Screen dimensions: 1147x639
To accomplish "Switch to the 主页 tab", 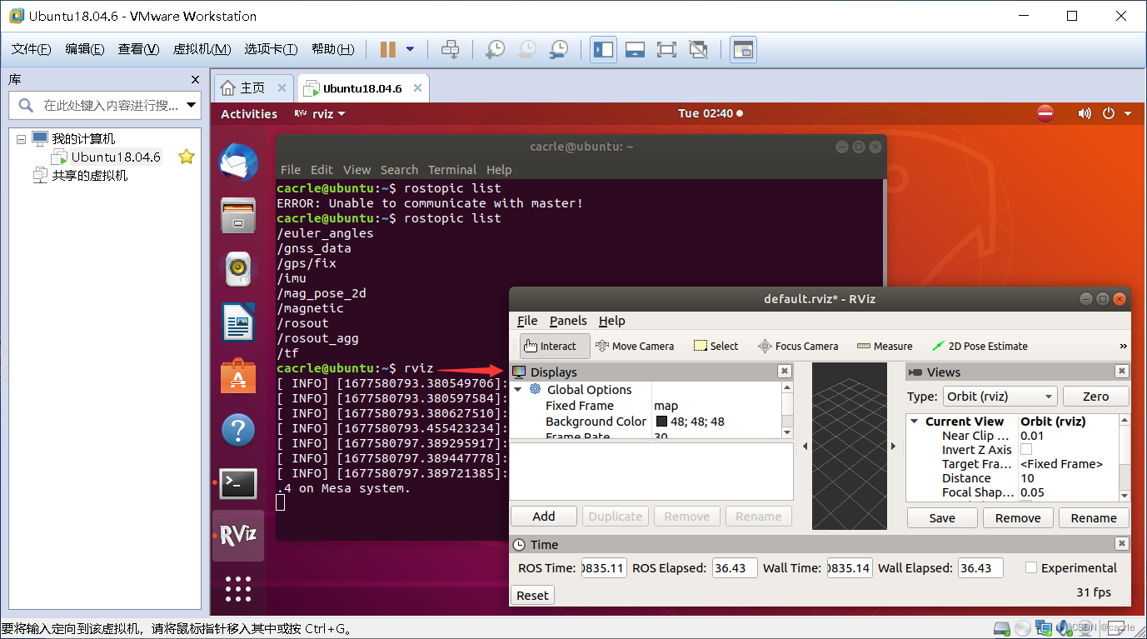I will [x=253, y=87].
